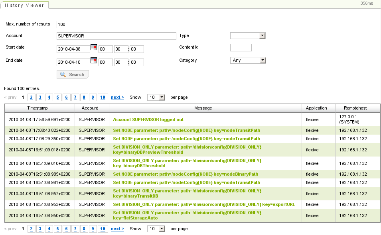Image resolution: width=381 pixels, height=235 pixels.
Task: Open the Category dropdown showing Any
Action: coord(248,60)
